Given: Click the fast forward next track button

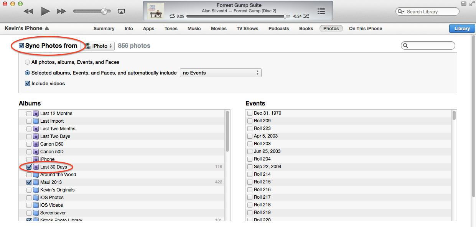Looking at the screenshot, I should (x=61, y=11).
